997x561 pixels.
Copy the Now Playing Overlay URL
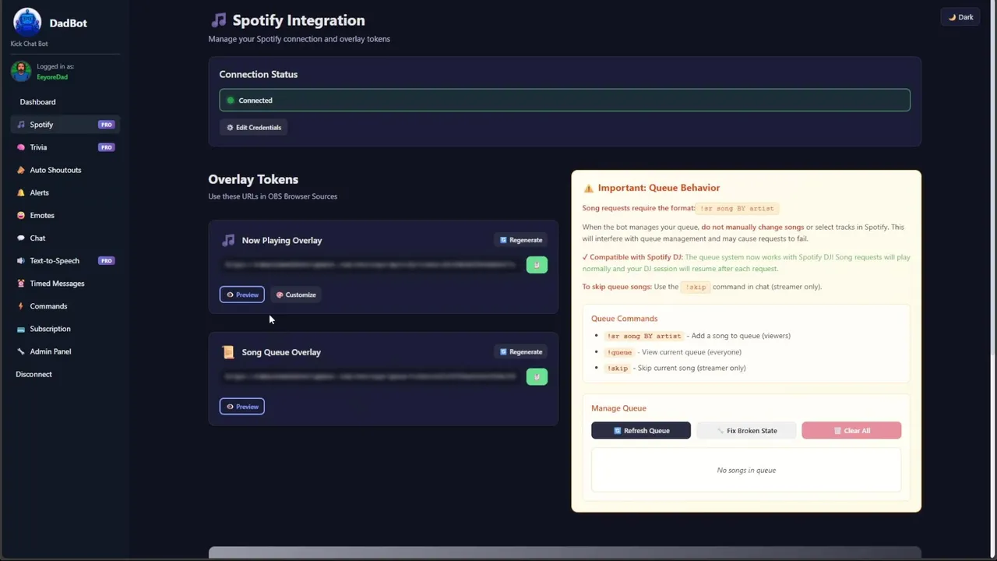tap(537, 265)
